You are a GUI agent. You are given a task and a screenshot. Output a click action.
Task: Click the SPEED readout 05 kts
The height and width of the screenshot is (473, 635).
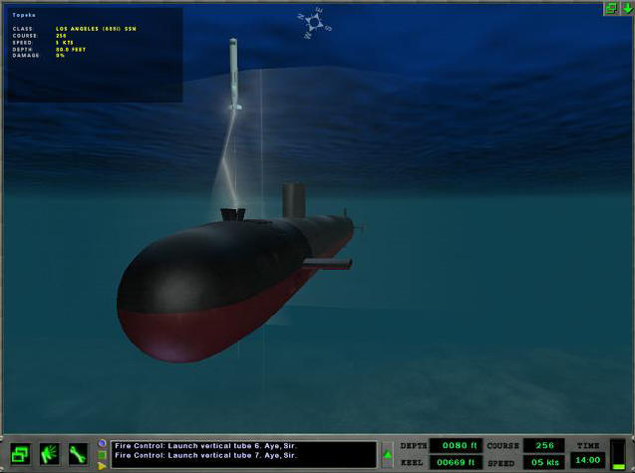[x=544, y=462]
